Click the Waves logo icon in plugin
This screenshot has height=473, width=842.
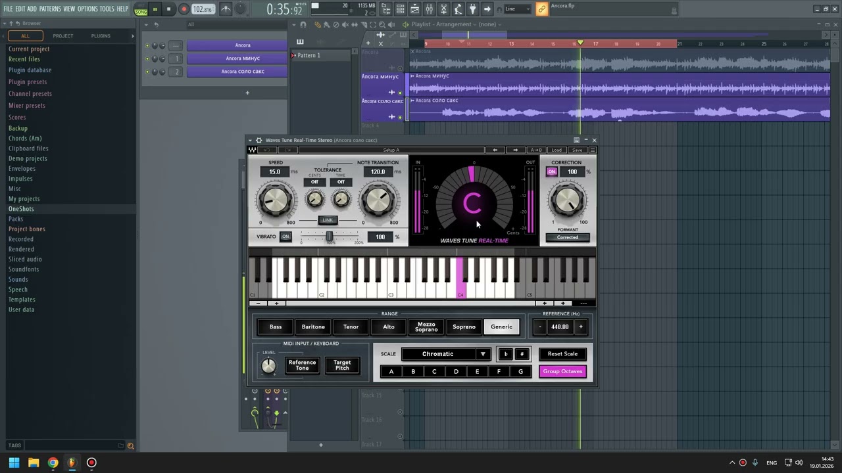[253, 150]
